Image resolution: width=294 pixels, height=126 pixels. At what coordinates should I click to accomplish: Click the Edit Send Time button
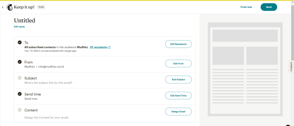pos(178,96)
